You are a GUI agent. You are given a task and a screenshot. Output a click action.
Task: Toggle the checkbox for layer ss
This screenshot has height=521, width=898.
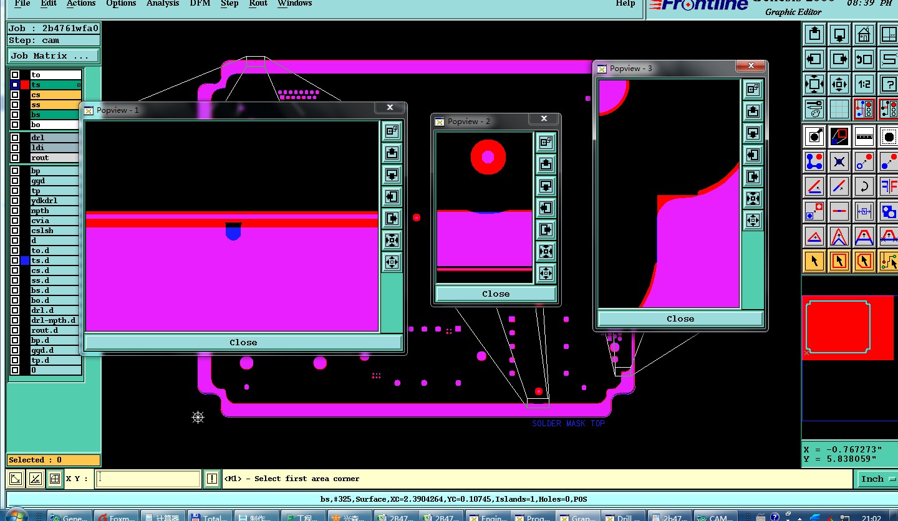tap(15, 105)
